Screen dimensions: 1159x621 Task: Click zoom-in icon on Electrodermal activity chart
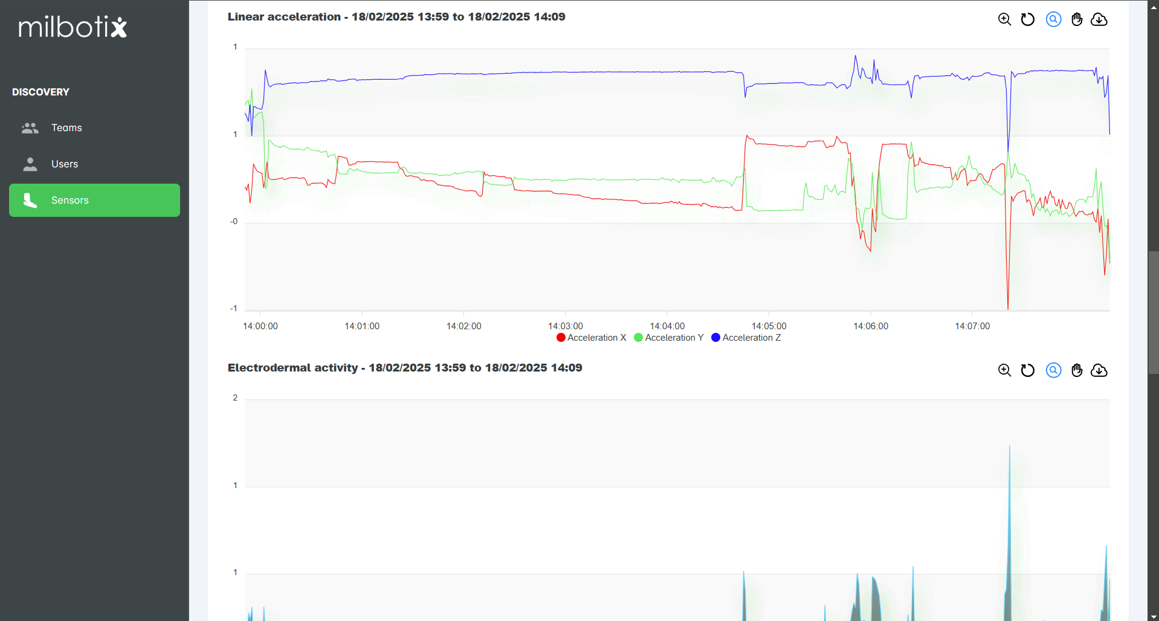(1004, 370)
